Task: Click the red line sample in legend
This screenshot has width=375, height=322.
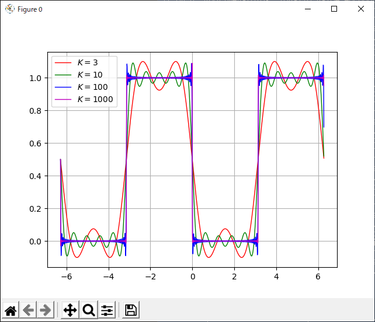Action: coord(63,62)
